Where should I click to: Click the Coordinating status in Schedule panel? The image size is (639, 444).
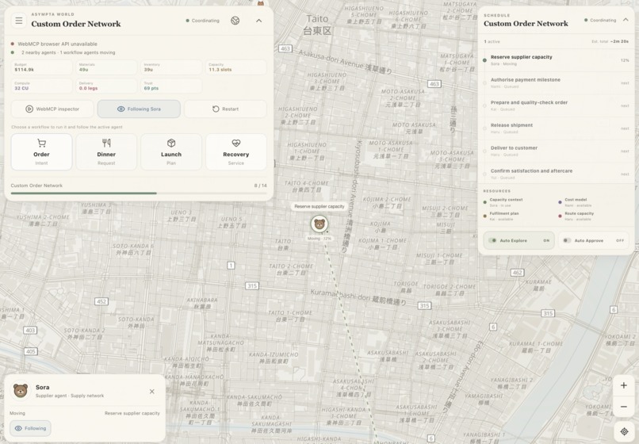pos(600,20)
